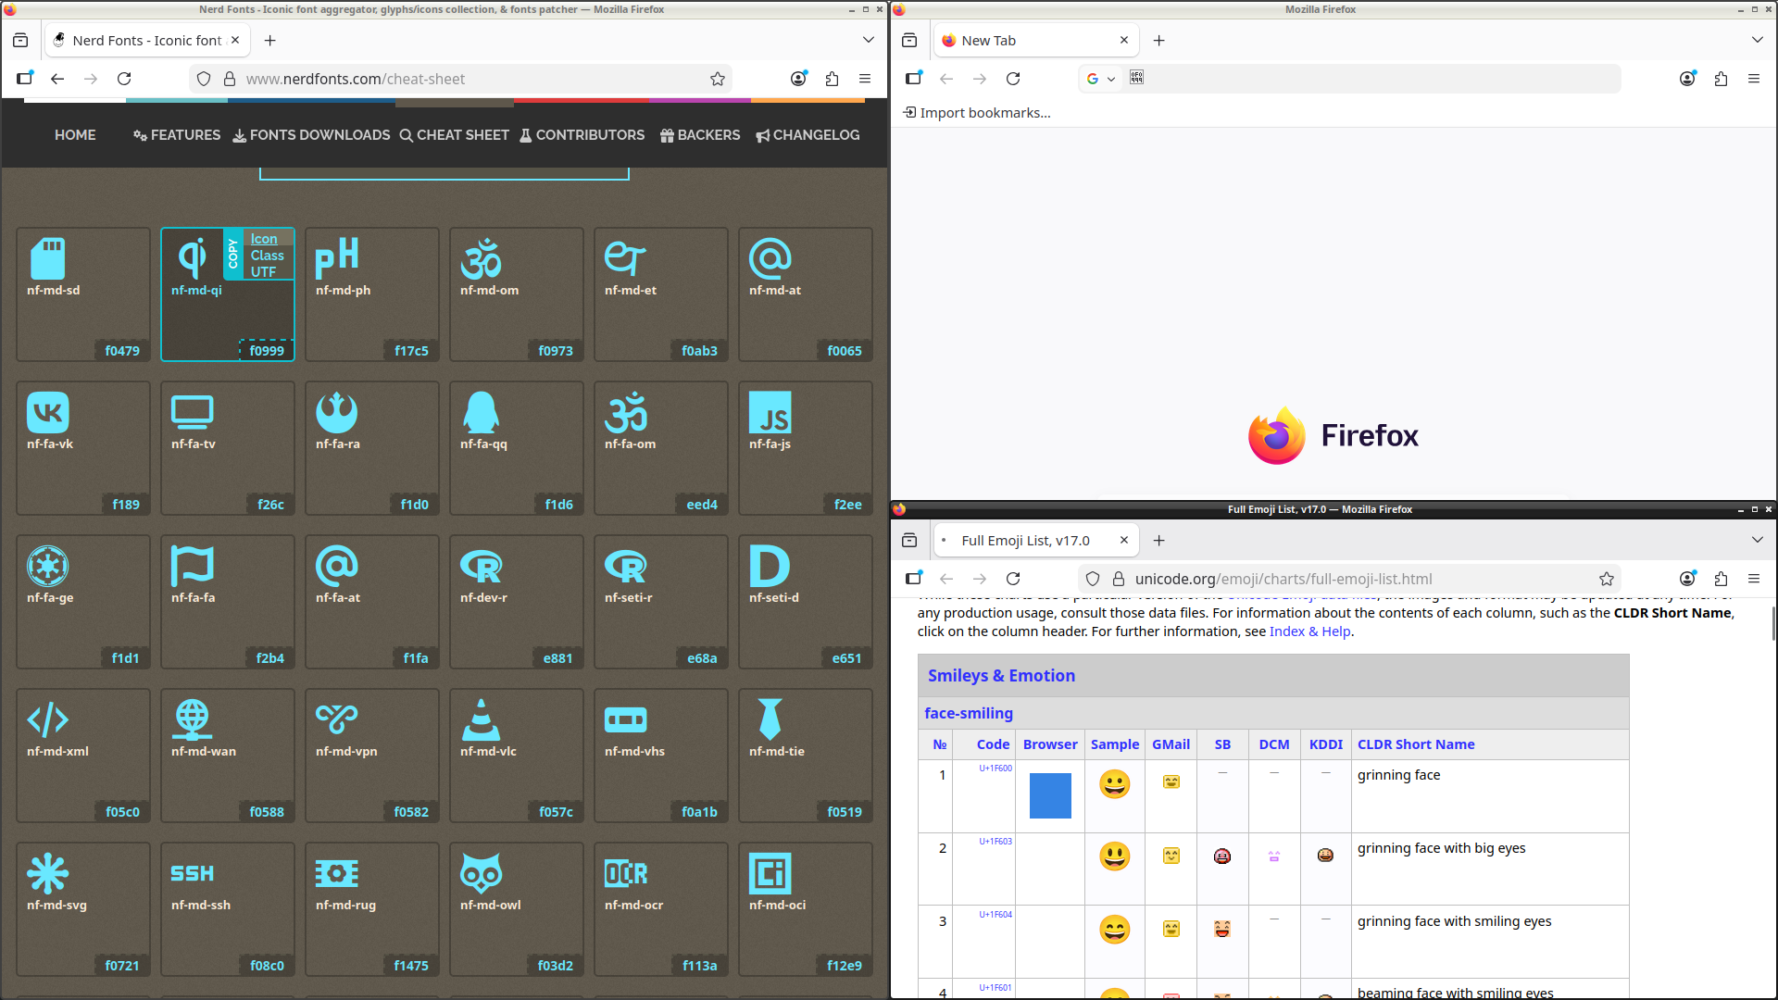Bookmark the unicode.org emoji page star
This screenshot has height=1000, width=1778.
(x=1606, y=579)
